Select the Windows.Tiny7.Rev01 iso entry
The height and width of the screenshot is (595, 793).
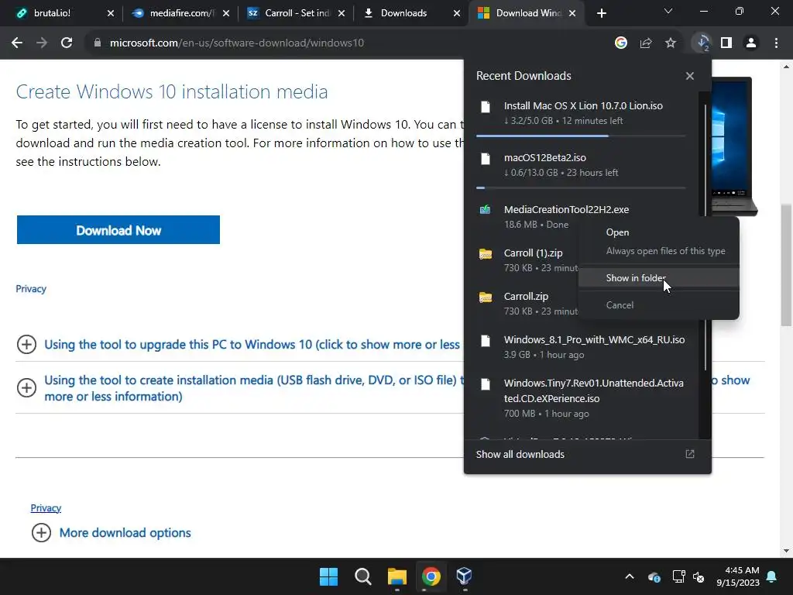pos(594,390)
